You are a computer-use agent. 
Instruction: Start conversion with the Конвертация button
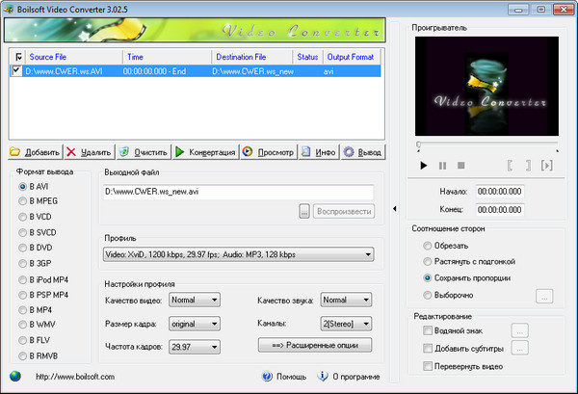[x=204, y=152]
